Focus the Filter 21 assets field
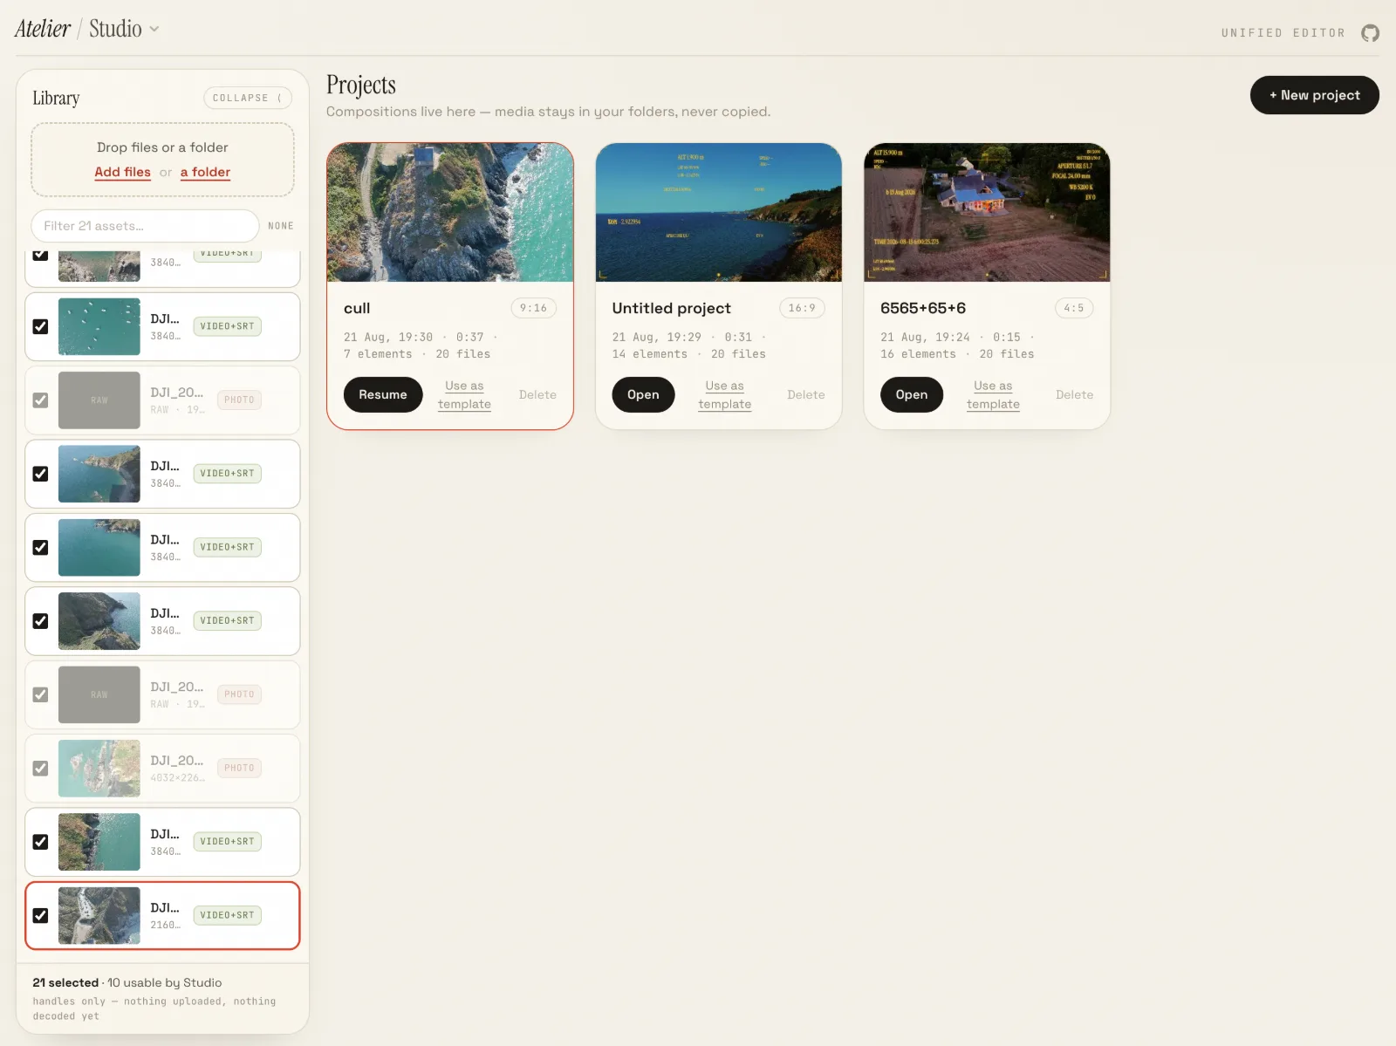 145,226
